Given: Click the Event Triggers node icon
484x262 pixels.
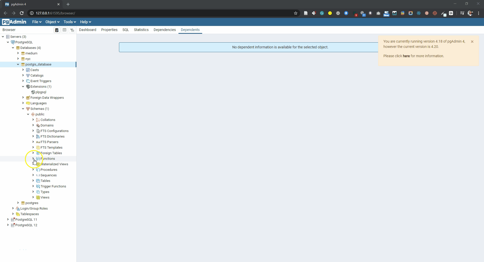Looking at the screenshot, I should pyautogui.click(x=28, y=81).
